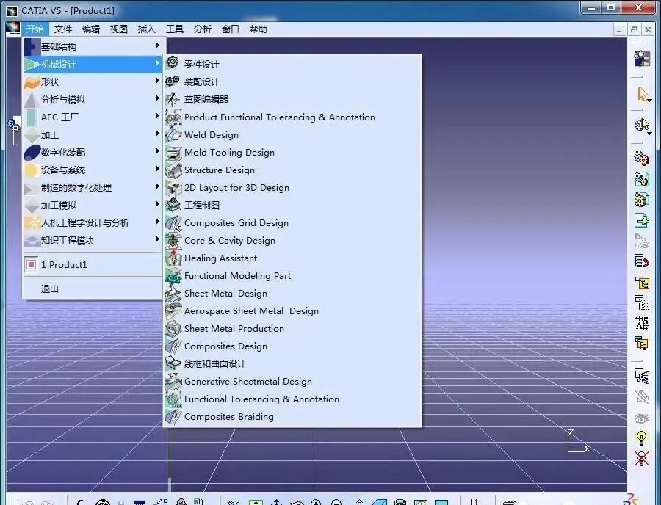661x505 pixels.
Task: Expand the 数字化装配 submenu arrow
Action: click(157, 150)
